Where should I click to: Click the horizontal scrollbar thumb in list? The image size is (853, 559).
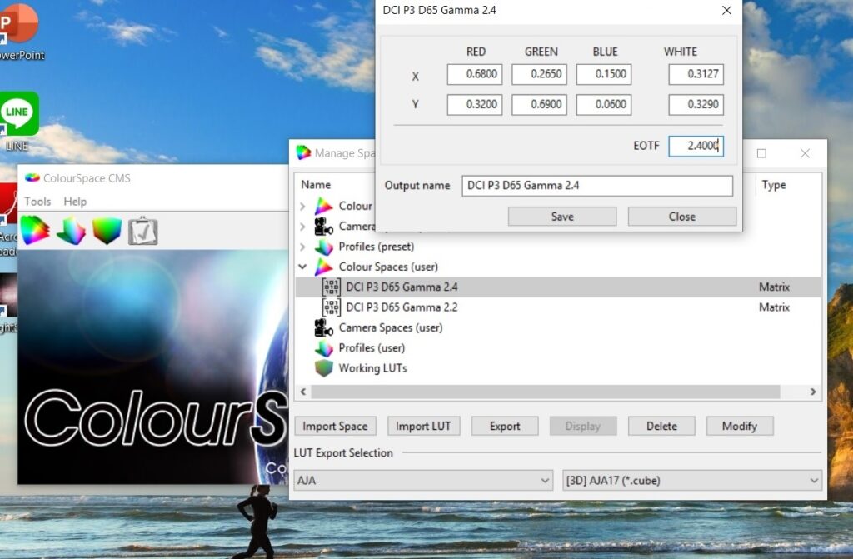point(545,392)
